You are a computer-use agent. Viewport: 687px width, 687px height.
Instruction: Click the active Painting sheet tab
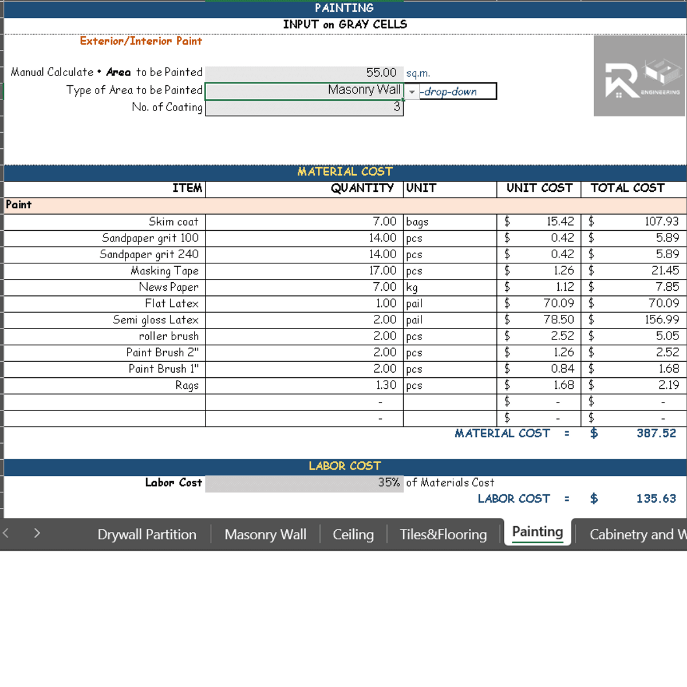(537, 532)
